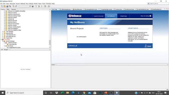Open Task View on the taskbar
The height and width of the screenshot is (95, 169).
pyautogui.click(x=51, y=93)
